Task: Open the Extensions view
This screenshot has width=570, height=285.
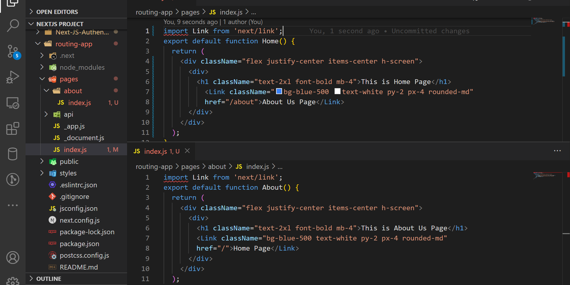Action: 12,128
